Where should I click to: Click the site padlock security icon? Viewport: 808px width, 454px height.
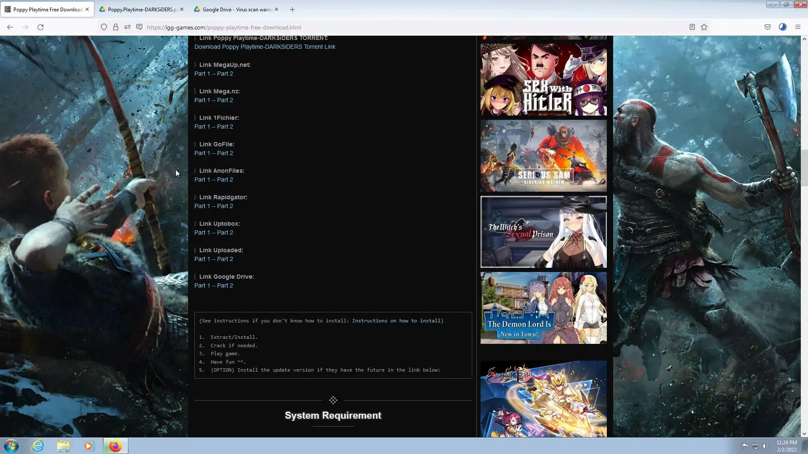click(x=116, y=27)
